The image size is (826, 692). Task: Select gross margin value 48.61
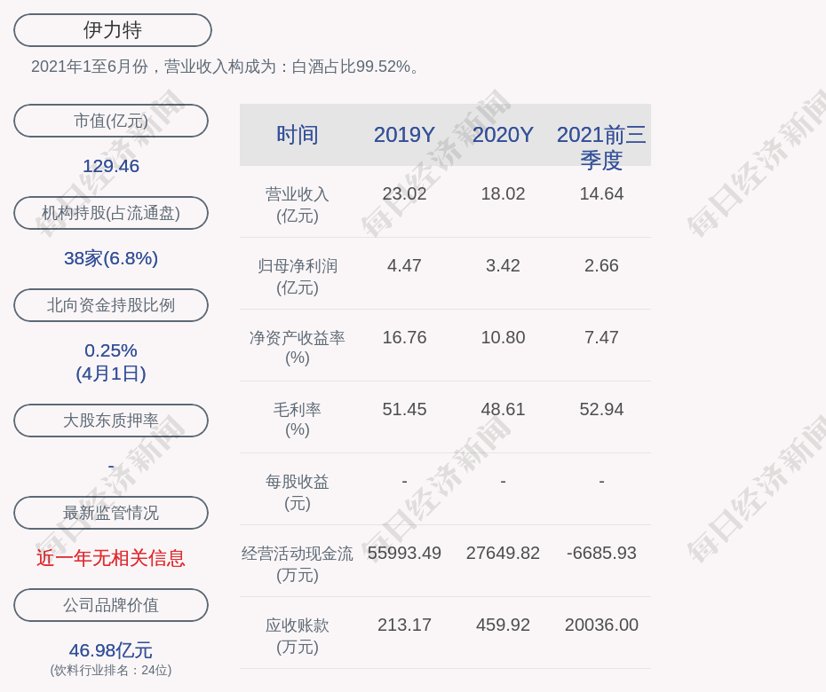pyautogui.click(x=503, y=409)
